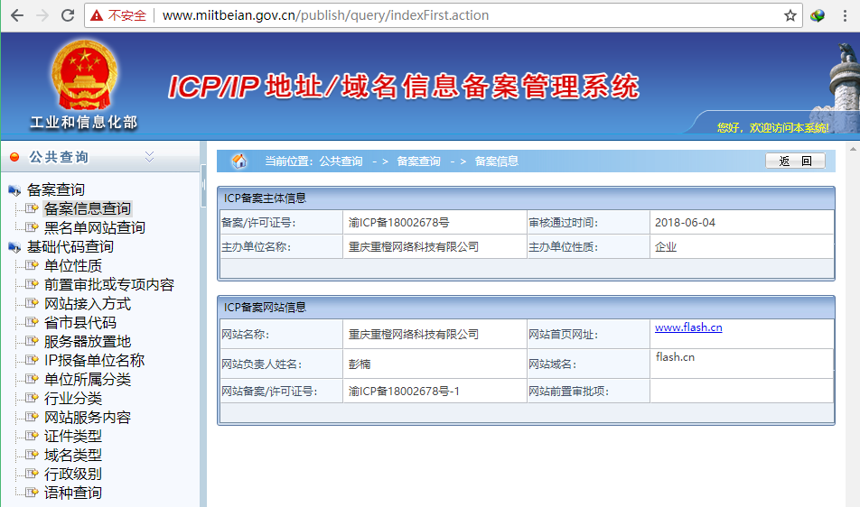Open the browser three-dot menu

pyautogui.click(x=845, y=15)
